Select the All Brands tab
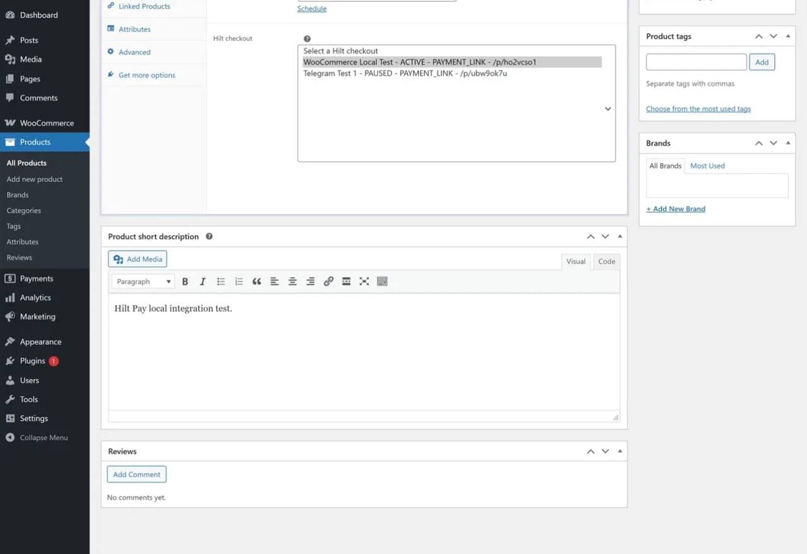The height and width of the screenshot is (554, 807). pyautogui.click(x=666, y=166)
